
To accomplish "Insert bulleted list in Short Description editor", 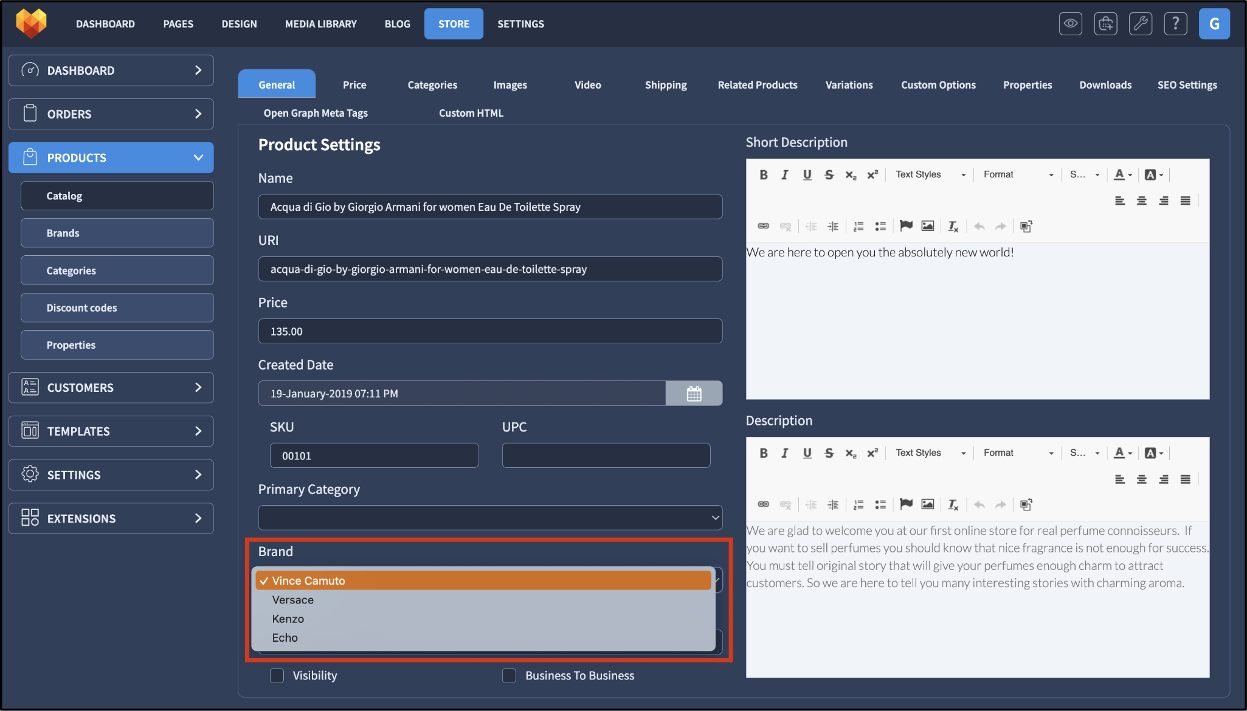I will click(x=880, y=226).
